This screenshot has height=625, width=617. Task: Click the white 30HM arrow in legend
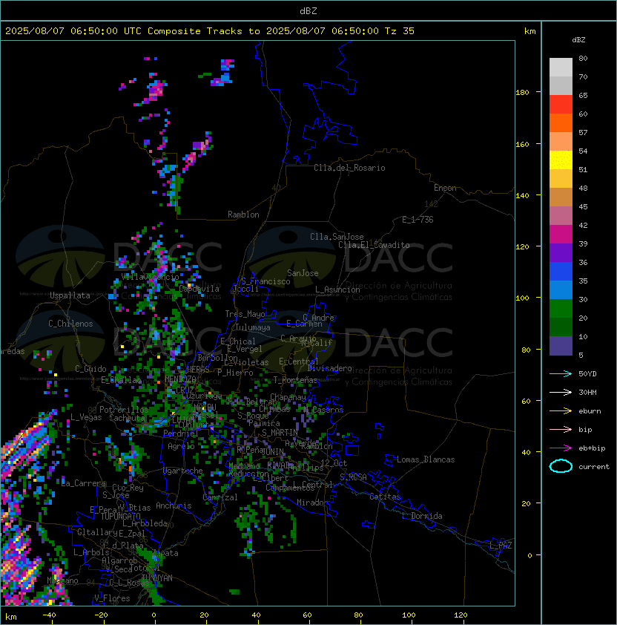(x=561, y=393)
